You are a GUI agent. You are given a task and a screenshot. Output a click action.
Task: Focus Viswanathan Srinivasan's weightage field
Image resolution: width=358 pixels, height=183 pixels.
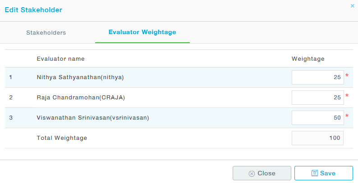[x=317, y=118]
